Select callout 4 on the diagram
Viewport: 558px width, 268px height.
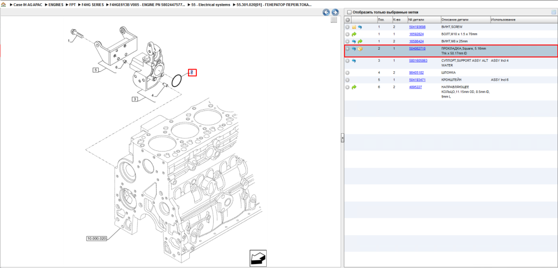(x=153, y=95)
